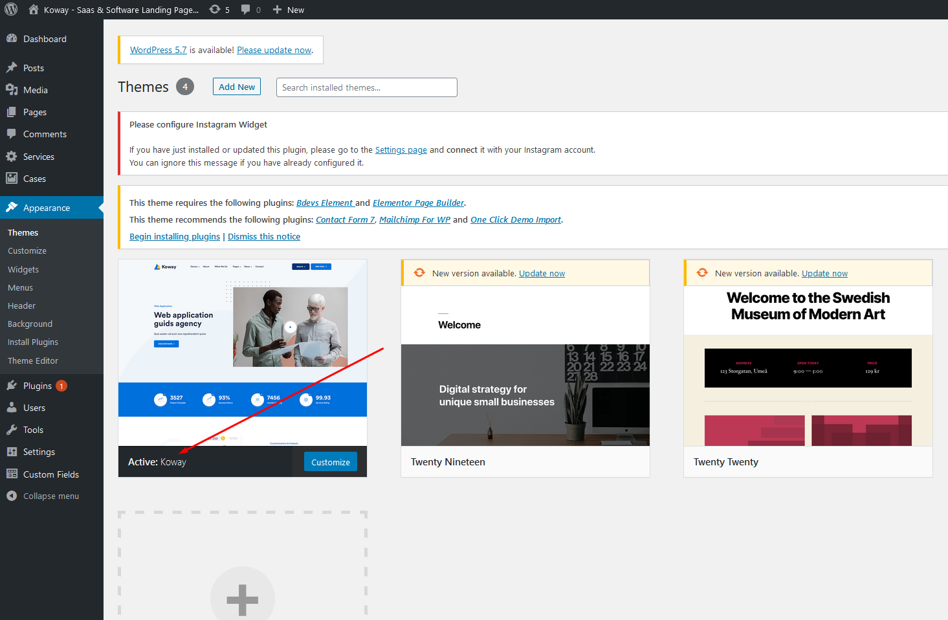948x620 pixels.
Task: Click the Dashboard gauge icon
Action: pyautogui.click(x=12, y=39)
